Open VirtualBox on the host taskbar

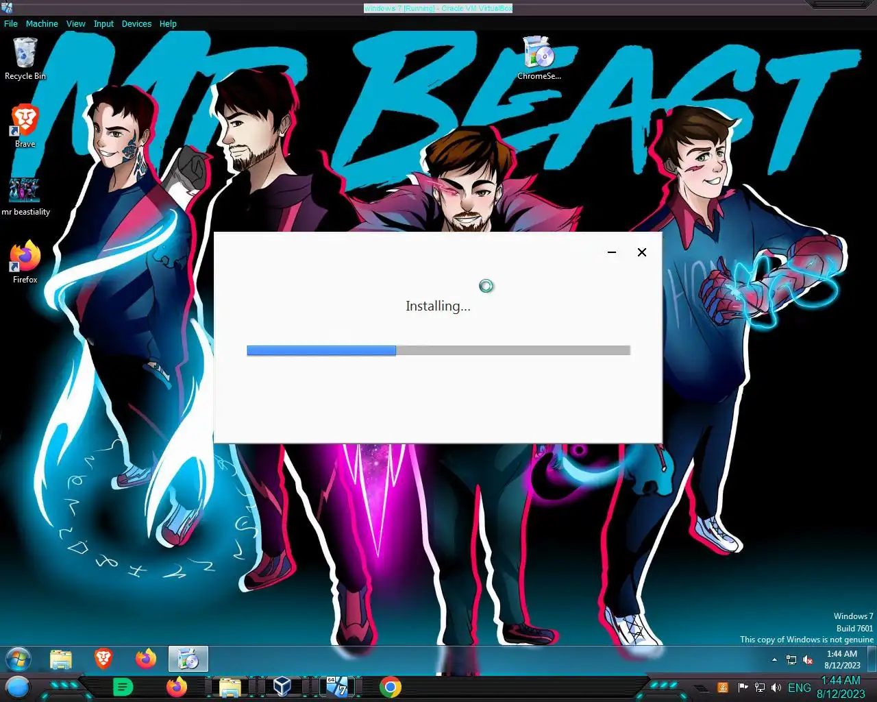[282, 687]
